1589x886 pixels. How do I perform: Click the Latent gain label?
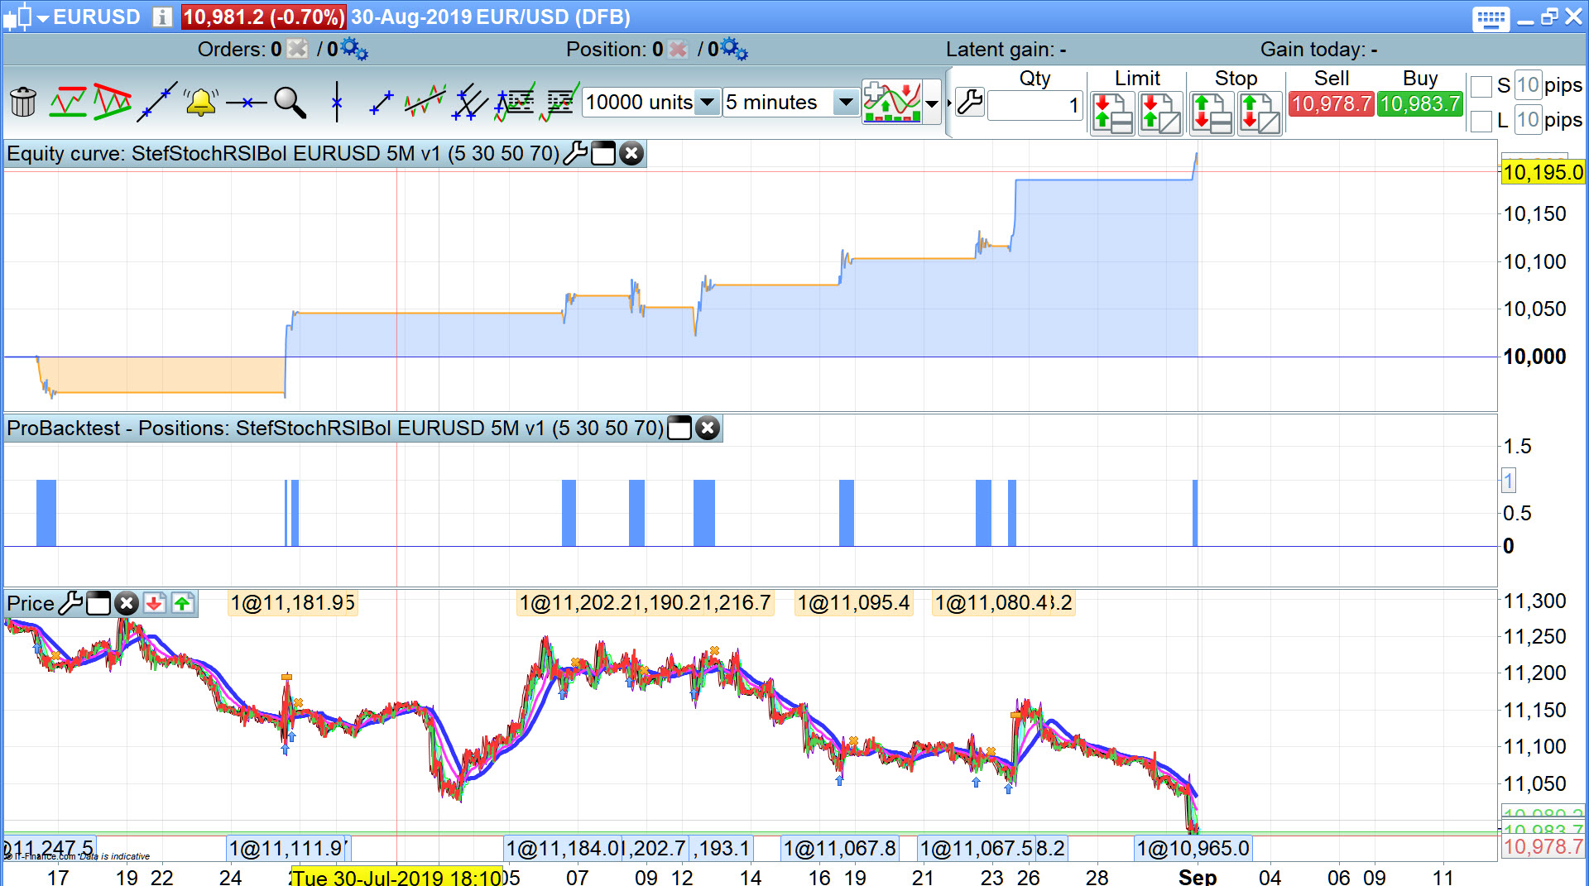point(1006,50)
